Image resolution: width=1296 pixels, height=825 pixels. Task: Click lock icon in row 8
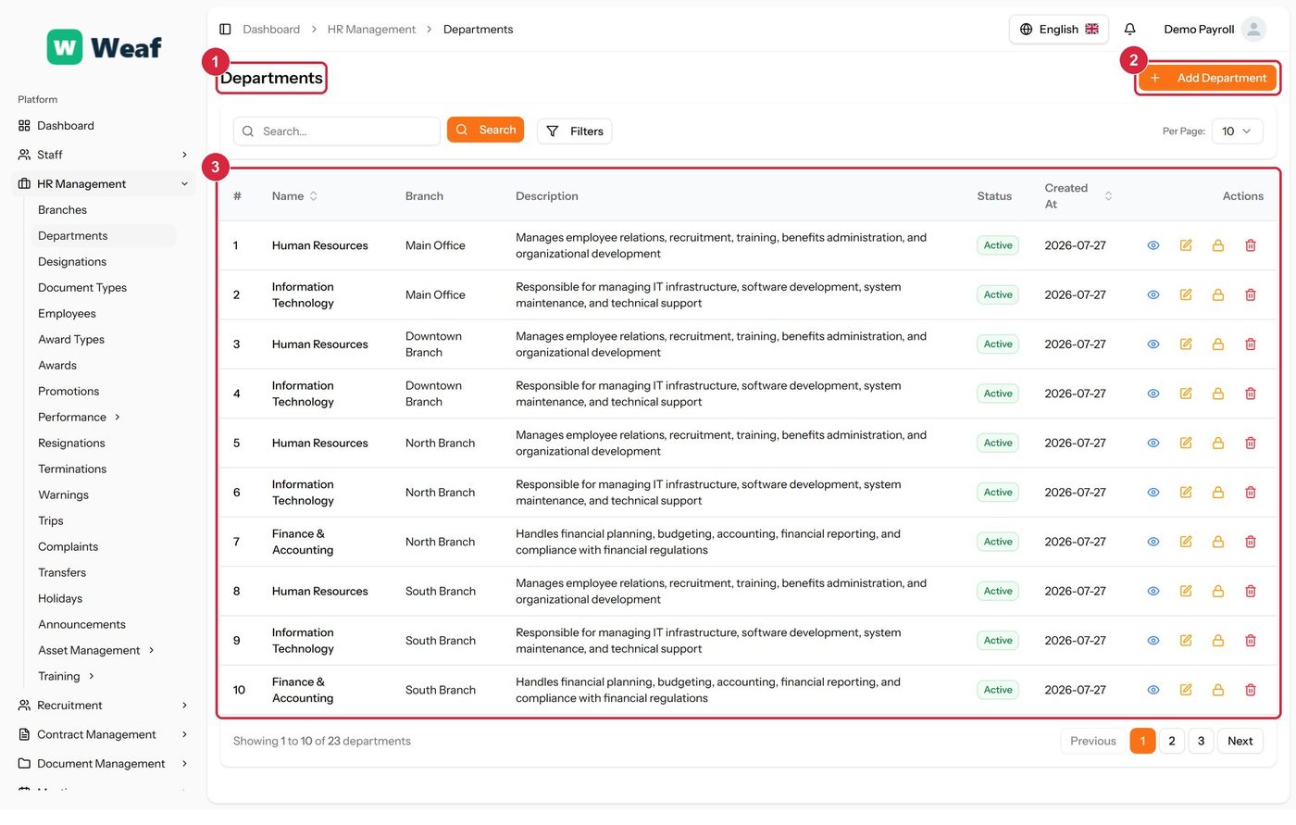coord(1218,591)
